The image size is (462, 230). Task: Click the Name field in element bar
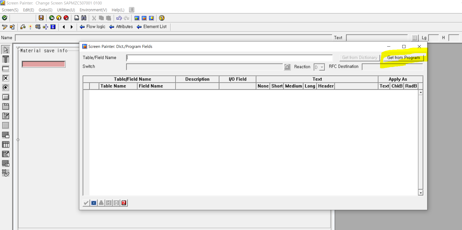tap(174, 38)
